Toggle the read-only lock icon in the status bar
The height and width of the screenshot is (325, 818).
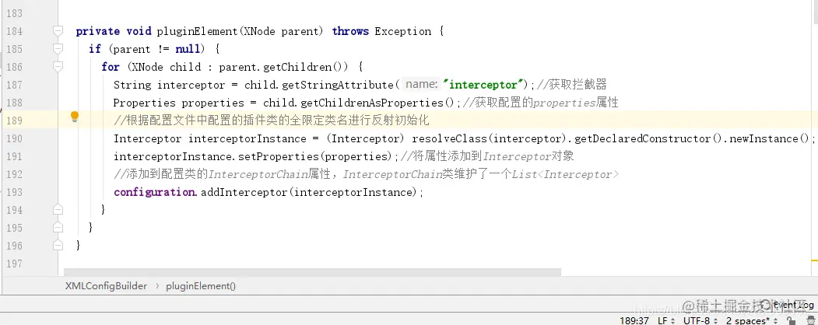791,321
